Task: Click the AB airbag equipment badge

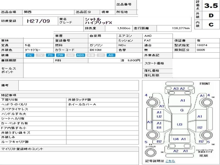Action: coord(111,55)
